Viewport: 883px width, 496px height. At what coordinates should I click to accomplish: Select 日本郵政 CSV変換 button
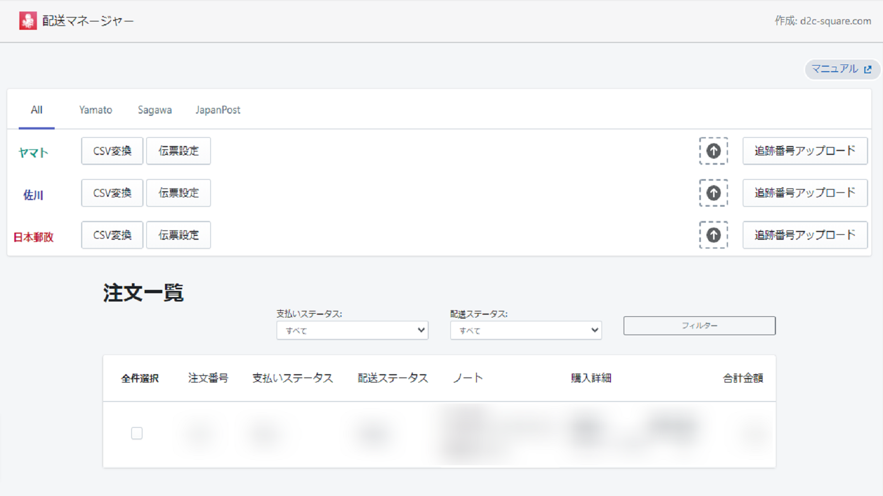(x=111, y=235)
